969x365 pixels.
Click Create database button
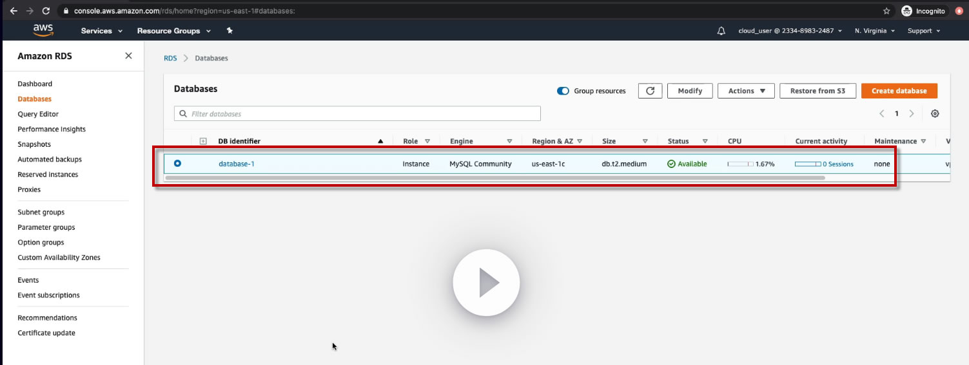(899, 91)
